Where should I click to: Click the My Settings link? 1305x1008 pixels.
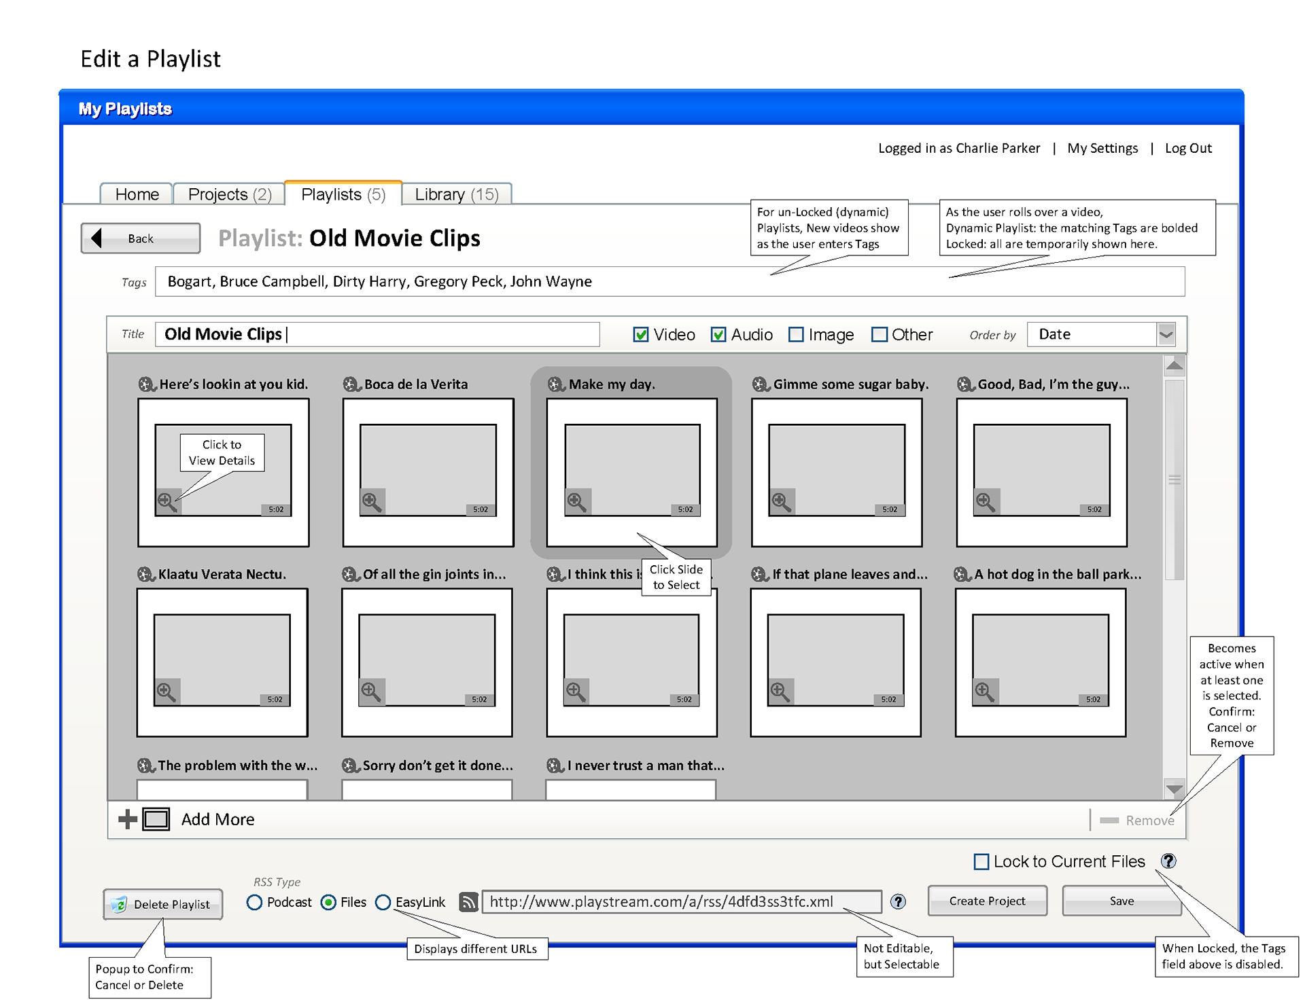[1102, 148]
